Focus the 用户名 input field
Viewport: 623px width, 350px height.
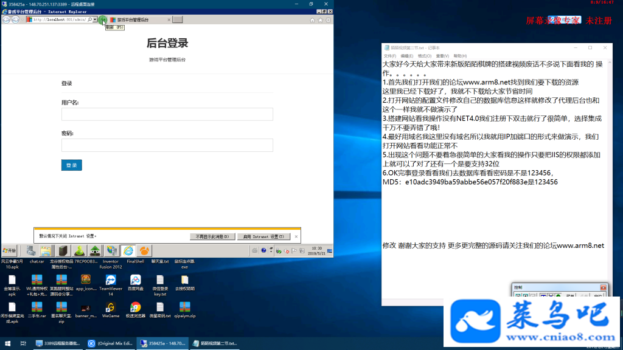tap(167, 114)
